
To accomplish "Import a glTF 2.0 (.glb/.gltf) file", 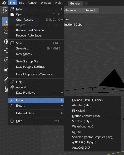I will coord(92,142).
